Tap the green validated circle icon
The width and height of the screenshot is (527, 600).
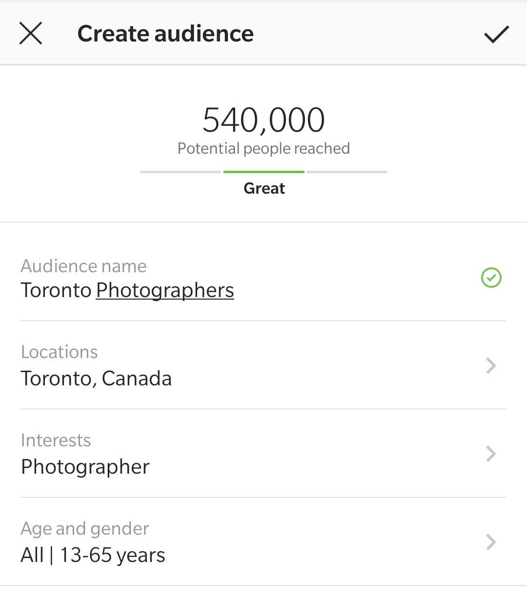[x=491, y=278]
